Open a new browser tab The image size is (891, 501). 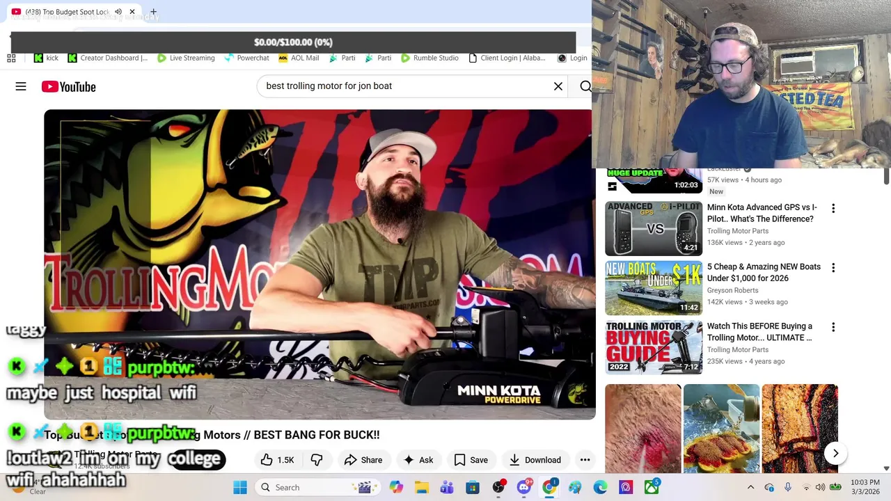coord(153,12)
